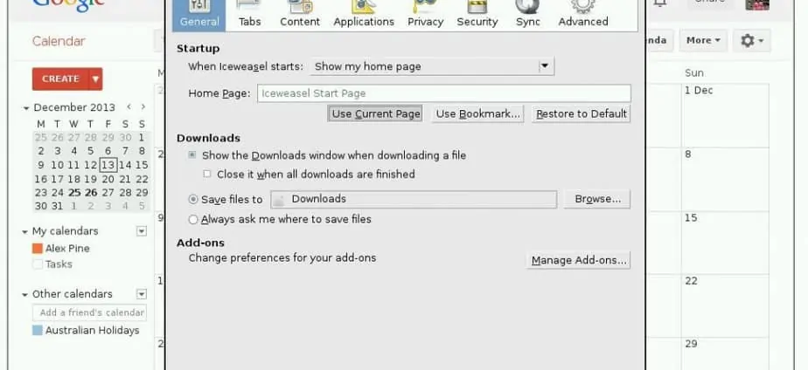Open the Sync preferences pane
Viewport: 808px width, 370px height.
[x=527, y=15]
